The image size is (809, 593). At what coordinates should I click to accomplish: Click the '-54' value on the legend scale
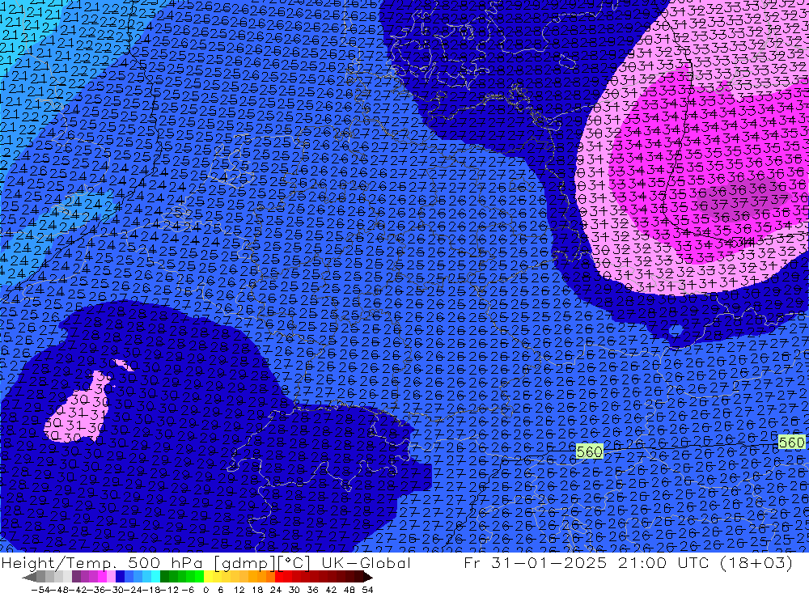pyautogui.click(x=40, y=590)
